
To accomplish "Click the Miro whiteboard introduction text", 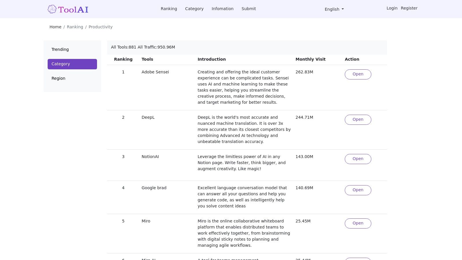I will click(244, 233).
